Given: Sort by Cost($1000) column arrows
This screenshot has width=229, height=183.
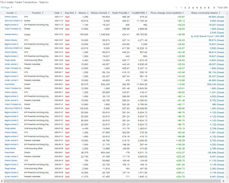Looking at the screenshot, I should (x=146, y=13).
